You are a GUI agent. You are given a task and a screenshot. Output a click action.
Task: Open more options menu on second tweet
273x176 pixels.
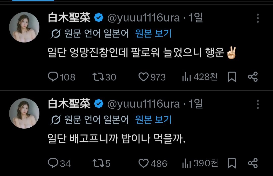point(258,104)
